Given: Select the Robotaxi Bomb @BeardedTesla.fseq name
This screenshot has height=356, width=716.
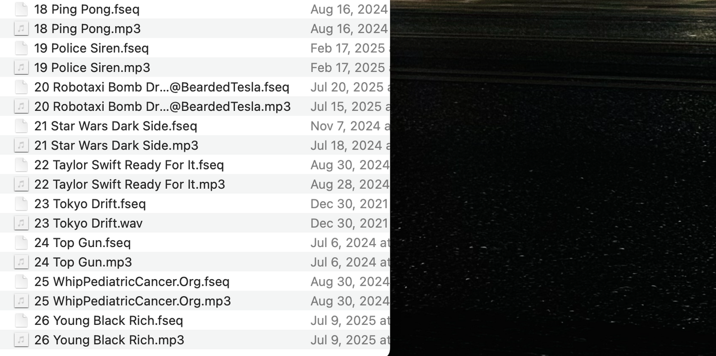Looking at the screenshot, I should (x=162, y=87).
